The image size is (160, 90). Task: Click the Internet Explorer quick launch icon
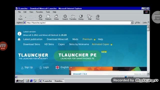pos(31,81)
